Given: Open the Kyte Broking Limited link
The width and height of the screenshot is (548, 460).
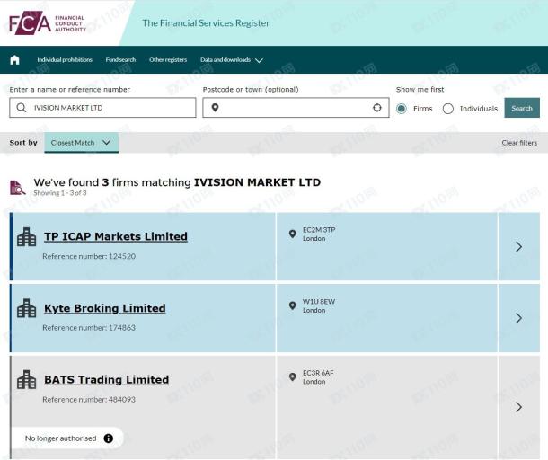Looking at the screenshot, I should 105,308.
